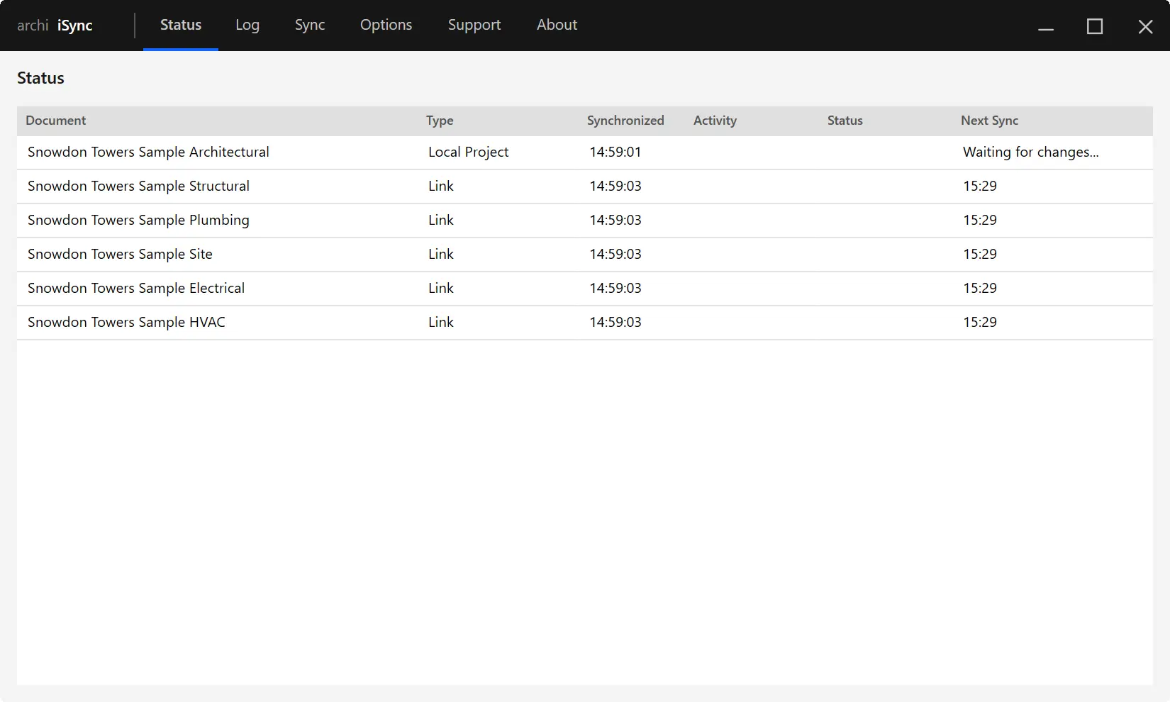The height and width of the screenshot is (702, 1170).
Task: Select the Snowdon Towers Sample Electrical row
Action: (135, 288)
